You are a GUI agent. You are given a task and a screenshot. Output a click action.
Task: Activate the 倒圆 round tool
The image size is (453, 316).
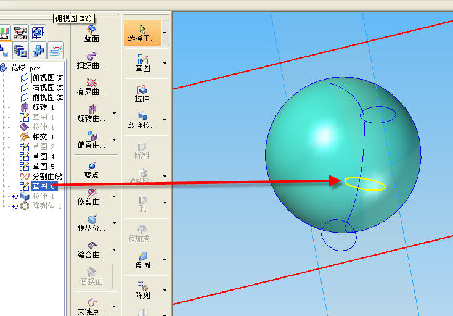tap(142, 260)
